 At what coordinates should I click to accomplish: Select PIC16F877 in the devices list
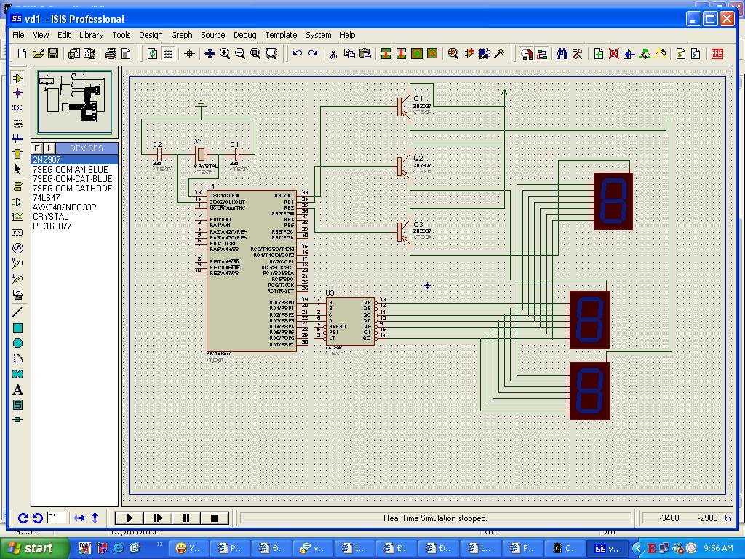[x=52, y=226]
